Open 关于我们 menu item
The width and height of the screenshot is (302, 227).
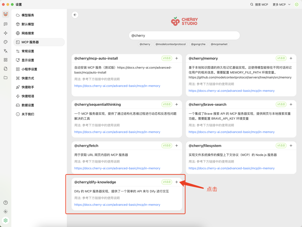click(x=39, y=114)
